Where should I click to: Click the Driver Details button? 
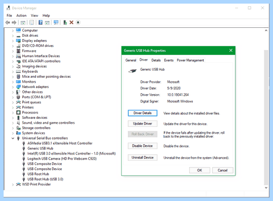(x=142, y=113)
